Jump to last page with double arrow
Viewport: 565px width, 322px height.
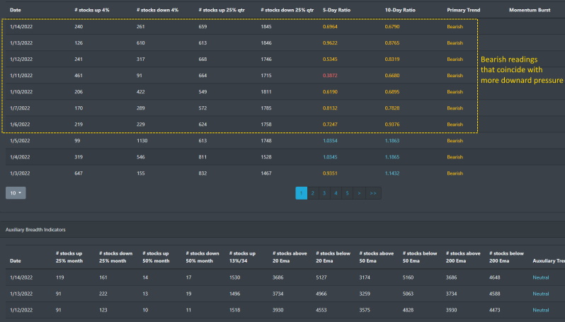click(x=373, y=193)
